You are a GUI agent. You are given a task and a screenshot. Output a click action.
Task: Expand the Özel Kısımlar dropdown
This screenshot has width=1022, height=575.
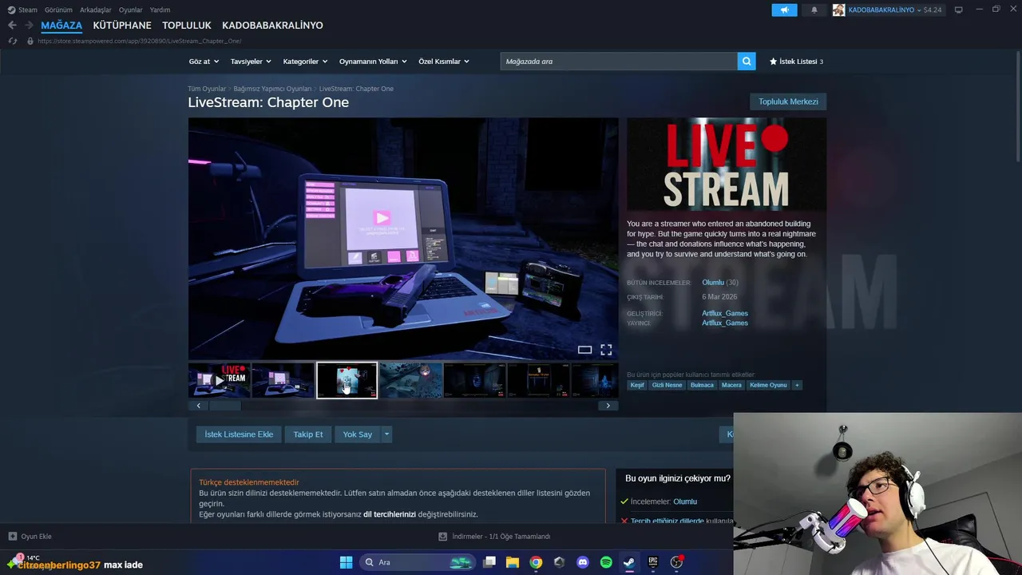tap(444, 61)
